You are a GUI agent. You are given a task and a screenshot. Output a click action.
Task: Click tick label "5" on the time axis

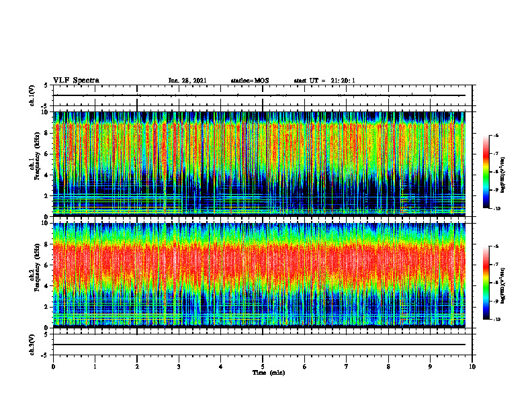point(263,367)
